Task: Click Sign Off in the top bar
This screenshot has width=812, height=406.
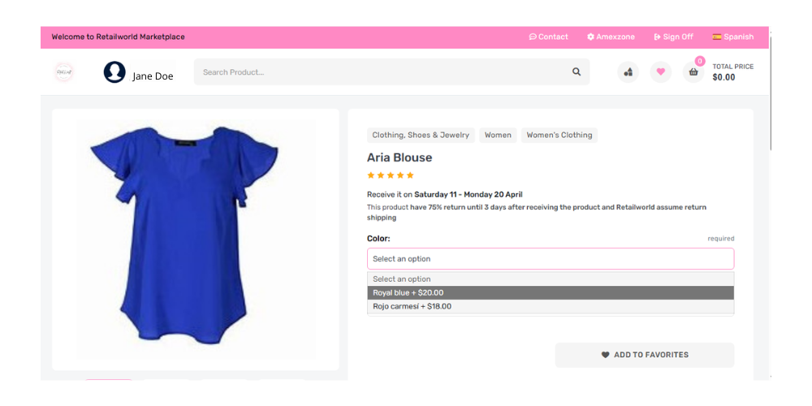Action: (x=673, y=37)
